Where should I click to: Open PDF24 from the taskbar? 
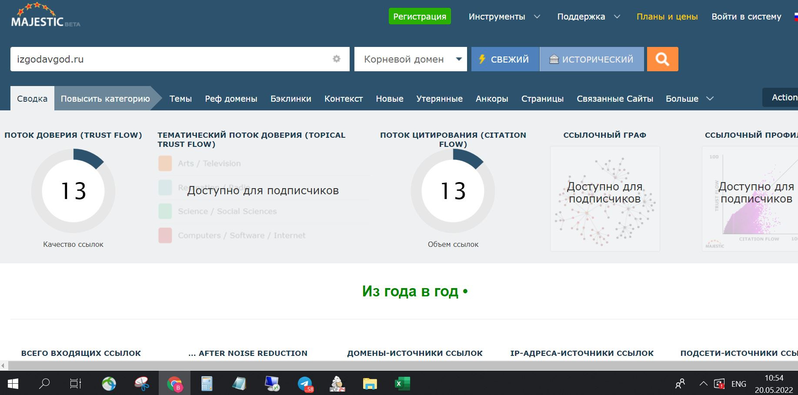[337, 384]
